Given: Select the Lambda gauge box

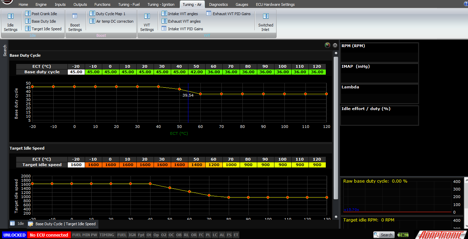Looking at the screenshot, I should click(x=379, y=94).
